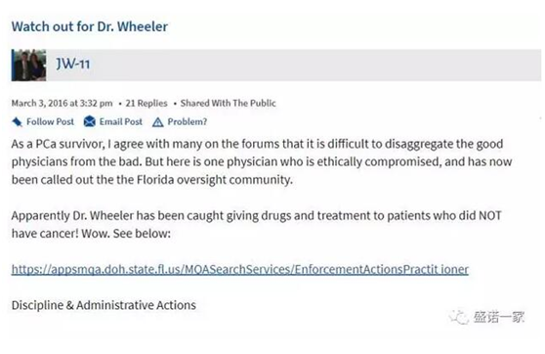Click the 'Email Post' text link
545x354 pixels.
click(x=121, y=122)
